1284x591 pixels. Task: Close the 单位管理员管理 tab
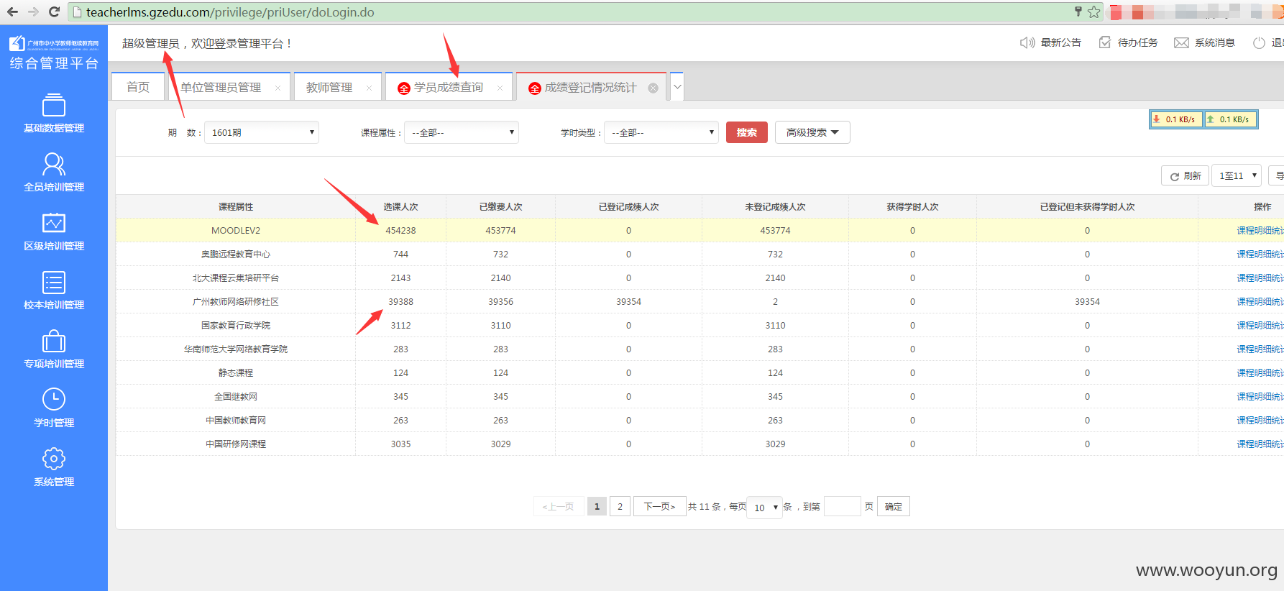(x=278, y=88)
